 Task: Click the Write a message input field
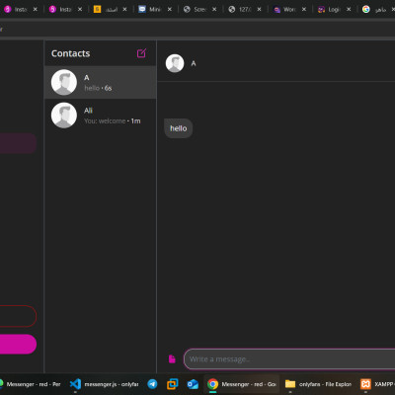click(x=289, y=359)
